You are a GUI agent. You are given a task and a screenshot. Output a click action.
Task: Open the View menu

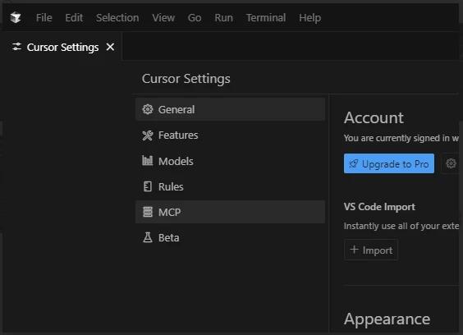click(163, 18)
